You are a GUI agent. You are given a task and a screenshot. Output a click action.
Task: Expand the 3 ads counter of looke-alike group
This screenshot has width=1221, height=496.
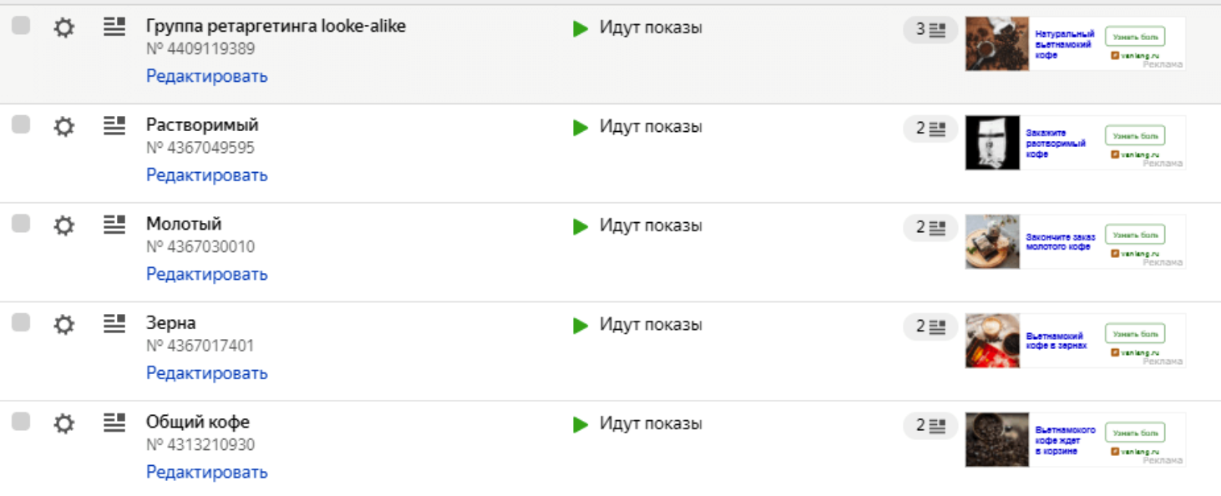tap(930, 30)
